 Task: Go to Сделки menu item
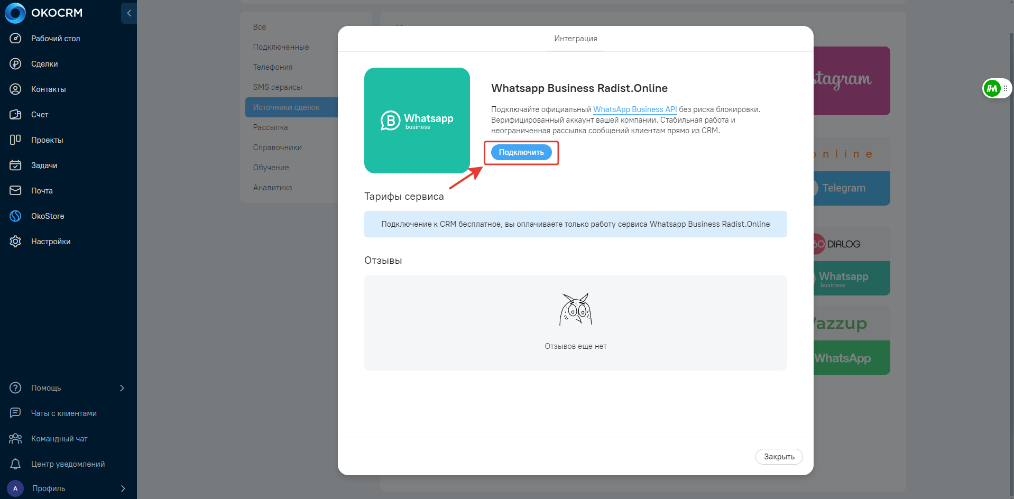[44, 64]
